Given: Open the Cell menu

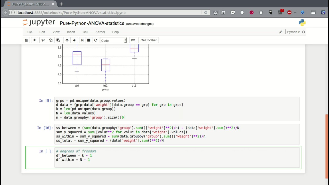Looking at the screenshot, I should click(85, 32).
